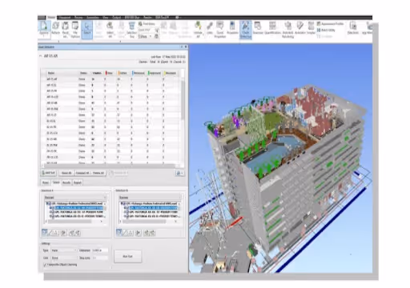Viewport: 410px width, 288px height.
Task: Switch to the Review ribbon tab
Action: coord(78,18)
